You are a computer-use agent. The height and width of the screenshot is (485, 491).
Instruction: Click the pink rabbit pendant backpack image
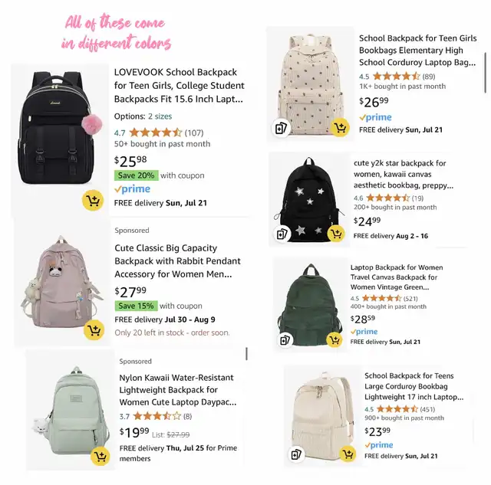pyautogui.click(x=62, y=283)
